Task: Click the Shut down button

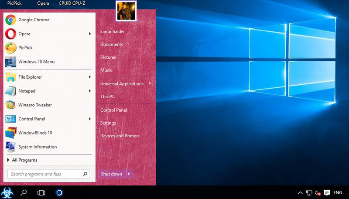Action: coord(112,174)
